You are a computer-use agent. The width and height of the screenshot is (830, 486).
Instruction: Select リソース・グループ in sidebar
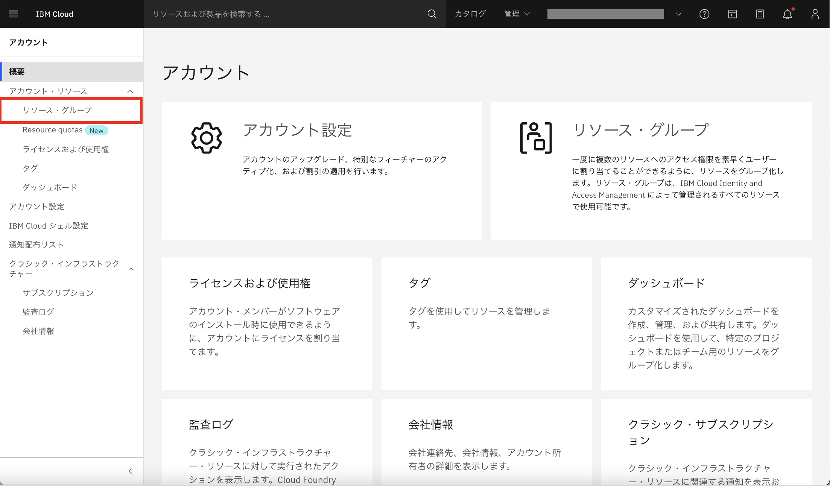(x=57, y=110)
